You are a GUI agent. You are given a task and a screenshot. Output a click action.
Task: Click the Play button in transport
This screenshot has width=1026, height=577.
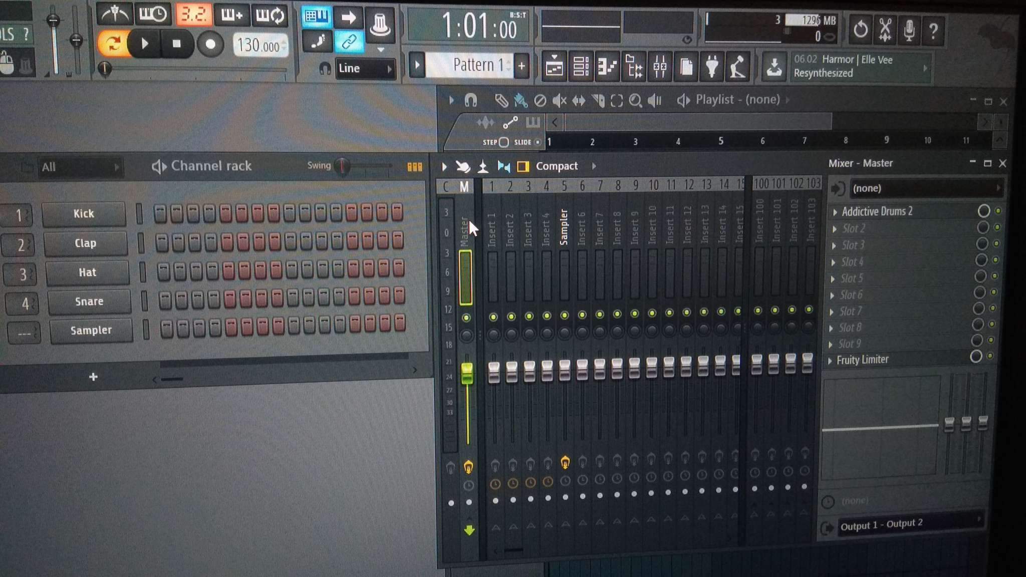tap(144, 44)
